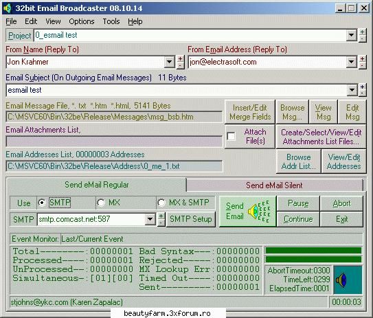
Task: Click the TimeLeft:0299 value
Action: point(306,280)
